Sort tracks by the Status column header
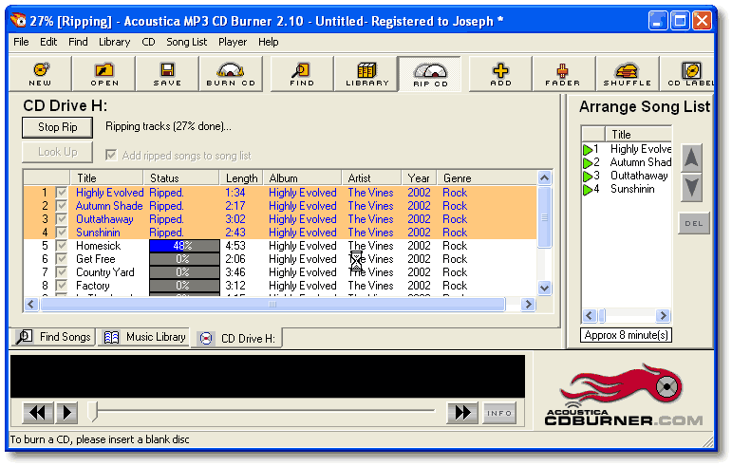Image resolution: width=732 pixels, height=466 pixels. coord(181,178)
